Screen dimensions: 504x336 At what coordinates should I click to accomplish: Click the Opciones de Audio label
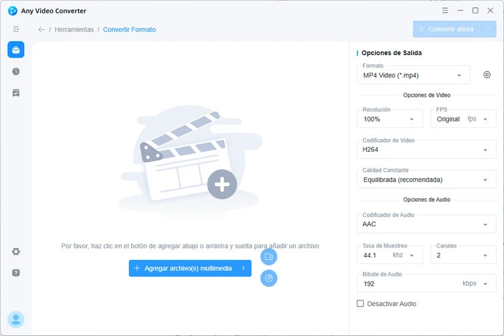pyautogui.click(x=427, y=200)
